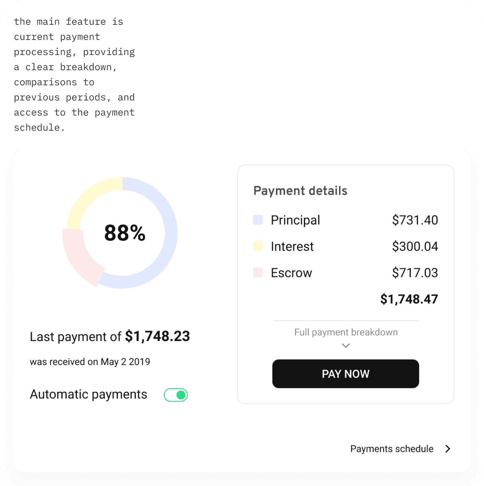The width and height of the screenshot is (484, 486).
Task: Select the Principal row label
Action: coord(295,220)
